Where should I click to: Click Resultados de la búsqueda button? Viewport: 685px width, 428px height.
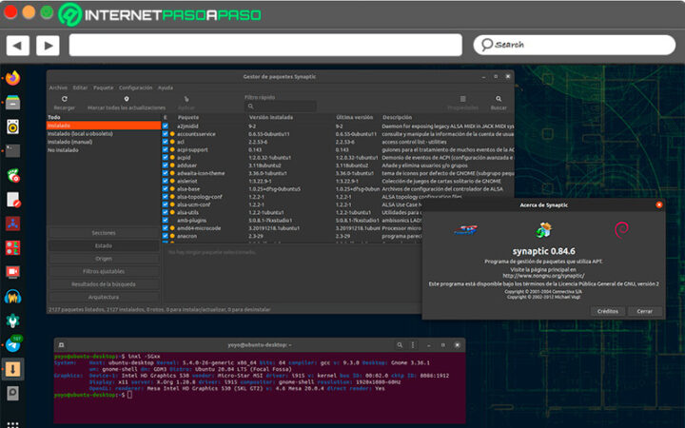tap(104, 284)
